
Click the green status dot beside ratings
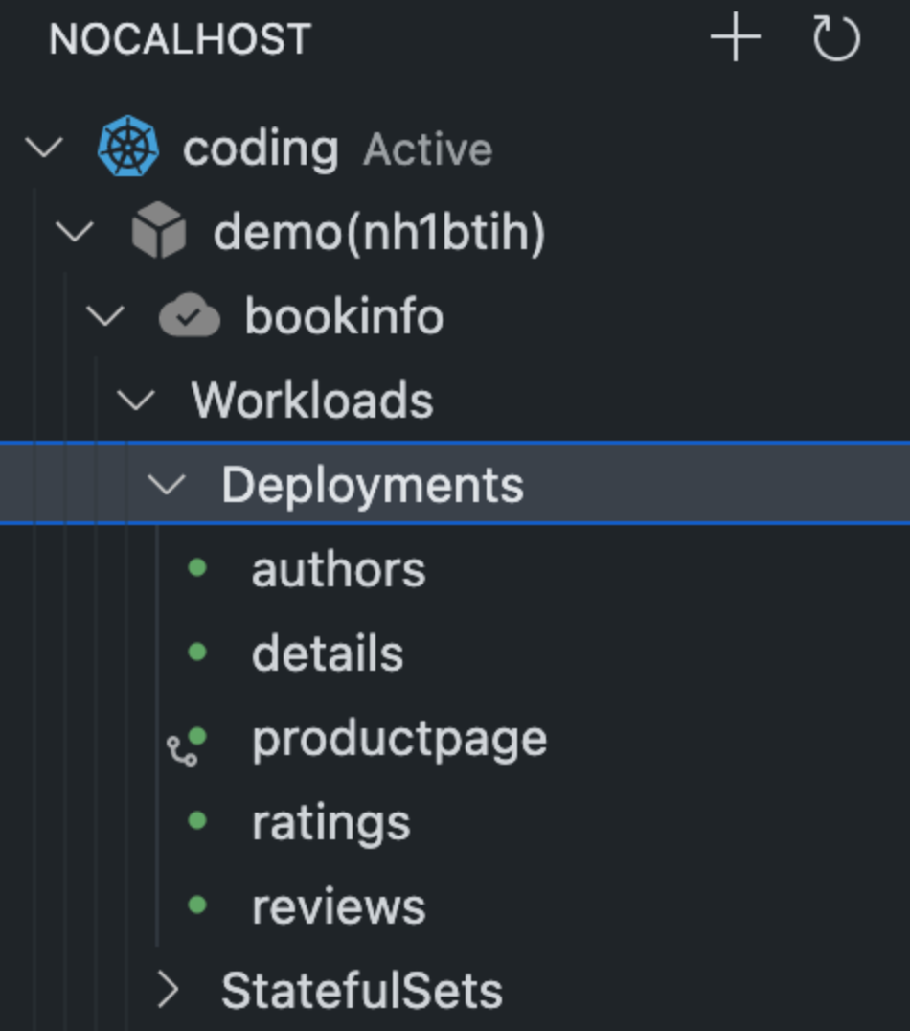click(x=197, y=820)
